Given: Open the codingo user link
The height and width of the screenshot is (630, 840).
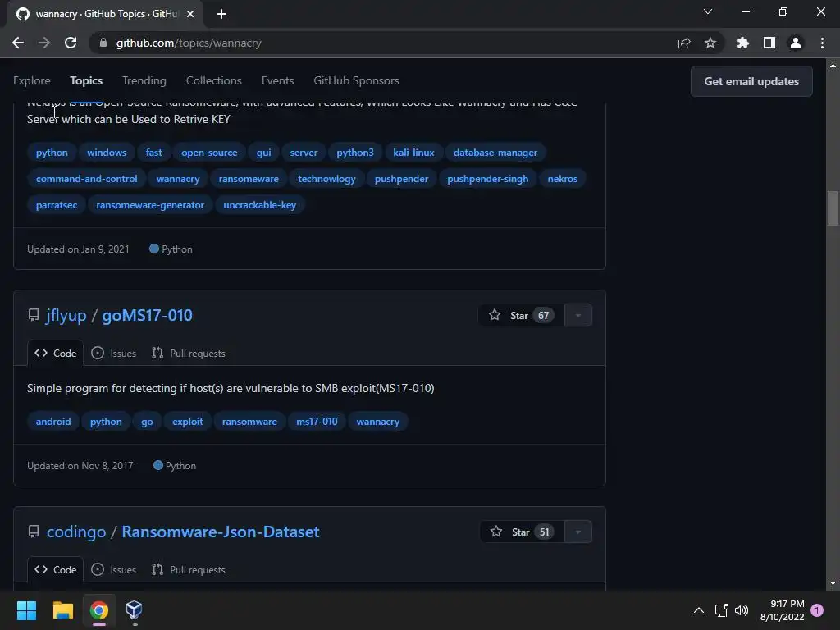Looking at the screenshot, I should tap(76, 532).
